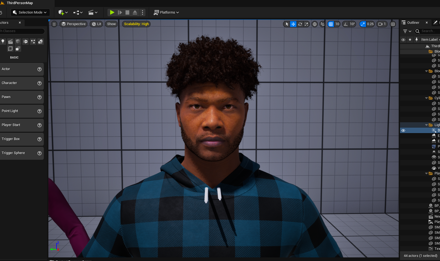Select Shapes cube category in Place Actors
Image resolution: width=440 pixels, height=261 pixels.
pyautogui.click(x=18, y=42)
